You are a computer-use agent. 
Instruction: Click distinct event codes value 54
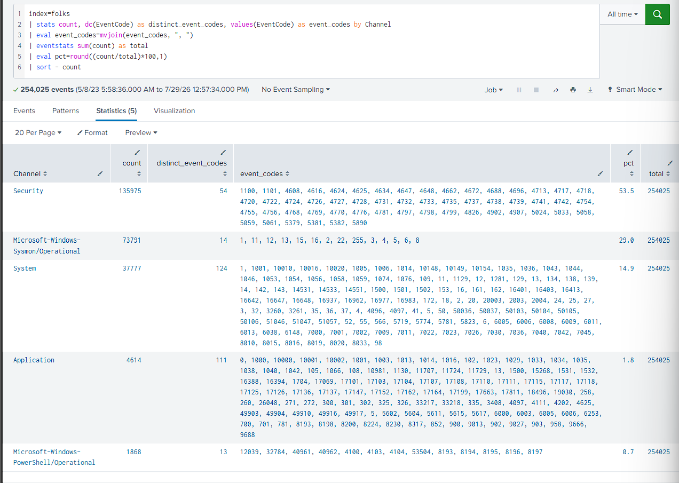224,191
